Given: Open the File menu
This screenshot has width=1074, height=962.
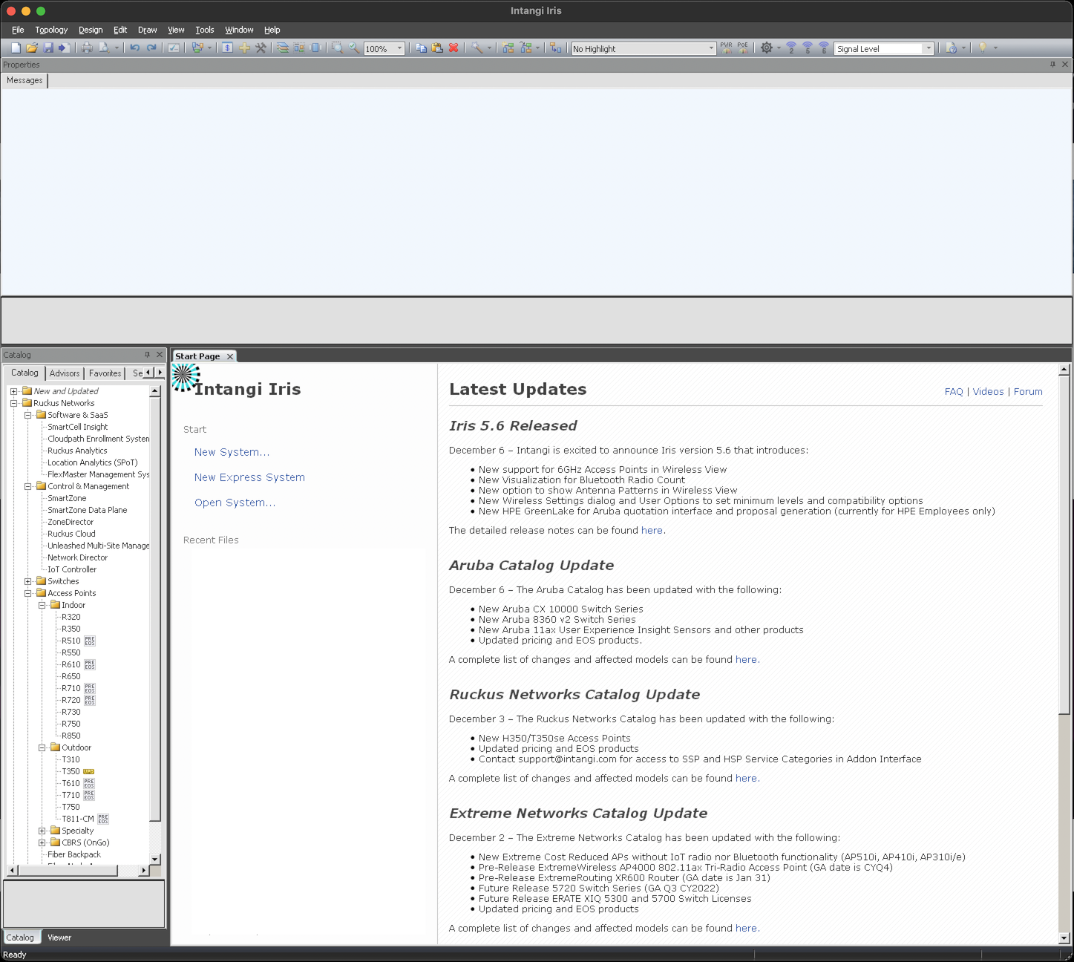Looking at the screenshot, I should pyautogui.click(x=18, y=30).
